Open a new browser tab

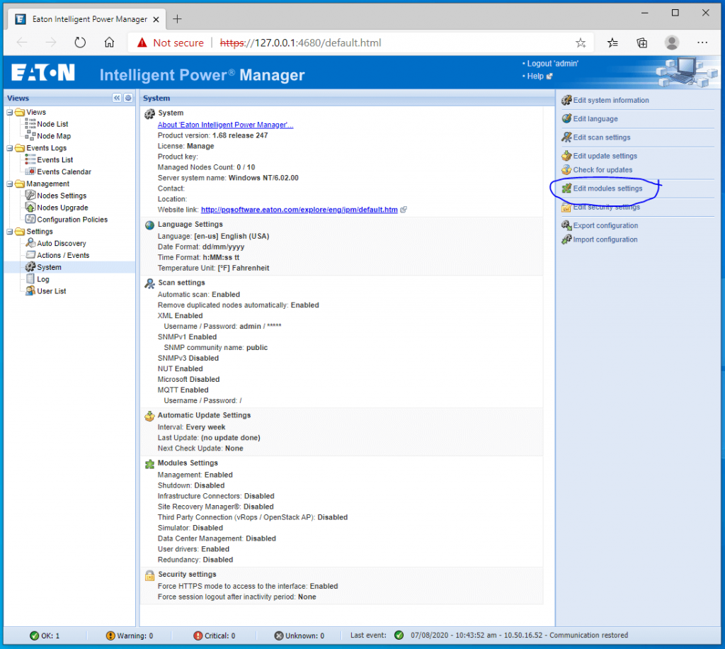coord(177,19)
